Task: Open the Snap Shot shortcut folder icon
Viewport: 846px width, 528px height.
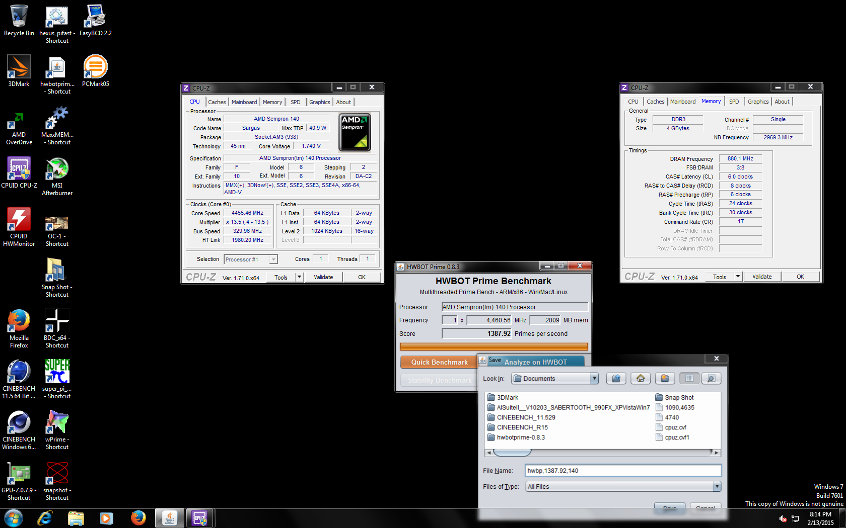Action: pyautogui.click(x=57, y=278)
